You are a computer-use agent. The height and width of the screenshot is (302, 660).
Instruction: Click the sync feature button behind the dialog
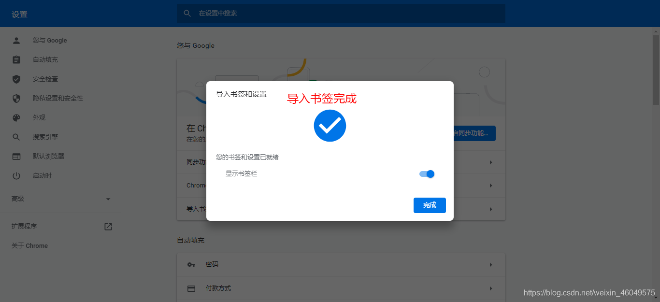point(474,133)
